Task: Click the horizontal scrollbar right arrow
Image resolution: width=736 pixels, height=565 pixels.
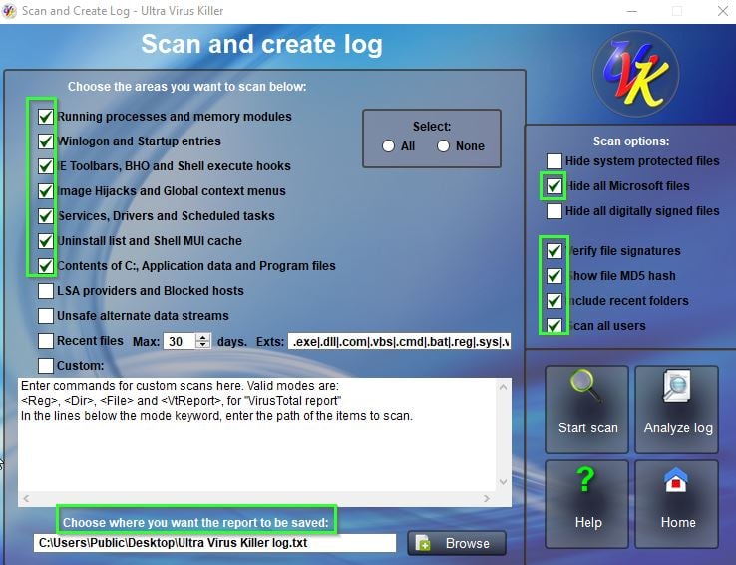Action: [487, 499]
